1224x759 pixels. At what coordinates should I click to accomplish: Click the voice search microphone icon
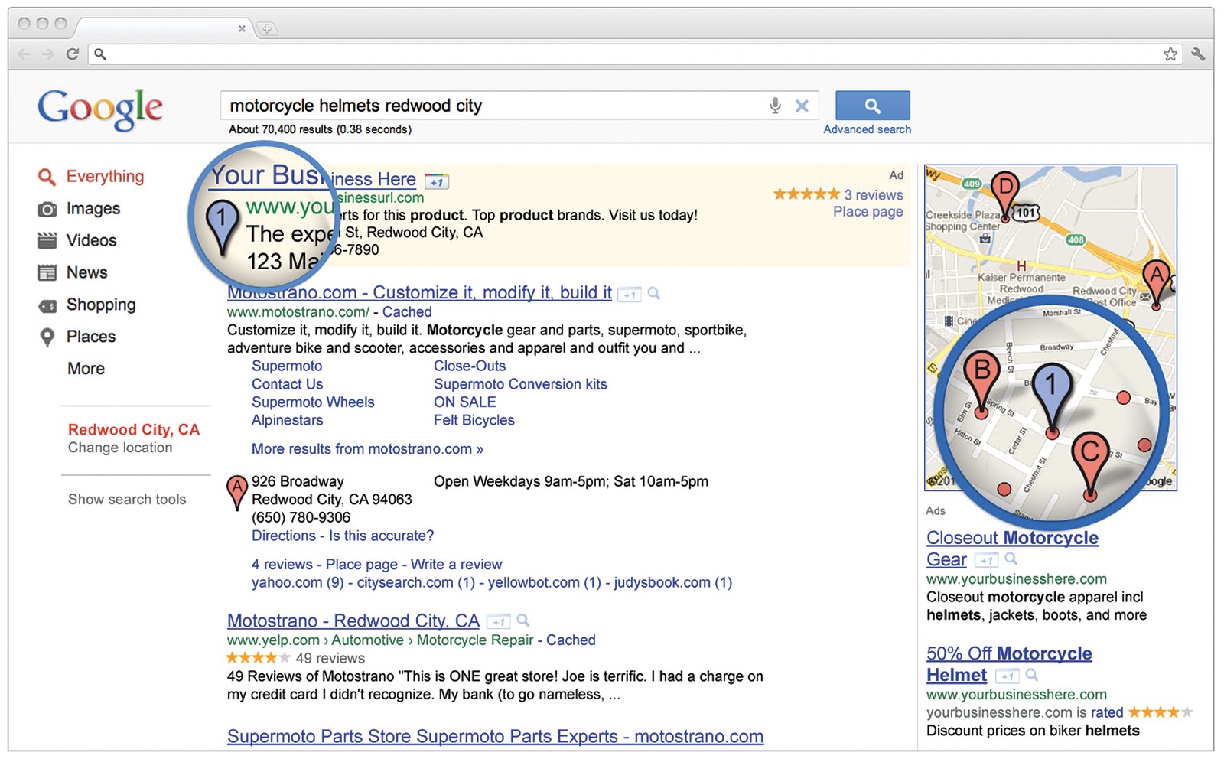click(x=775, y=106)
